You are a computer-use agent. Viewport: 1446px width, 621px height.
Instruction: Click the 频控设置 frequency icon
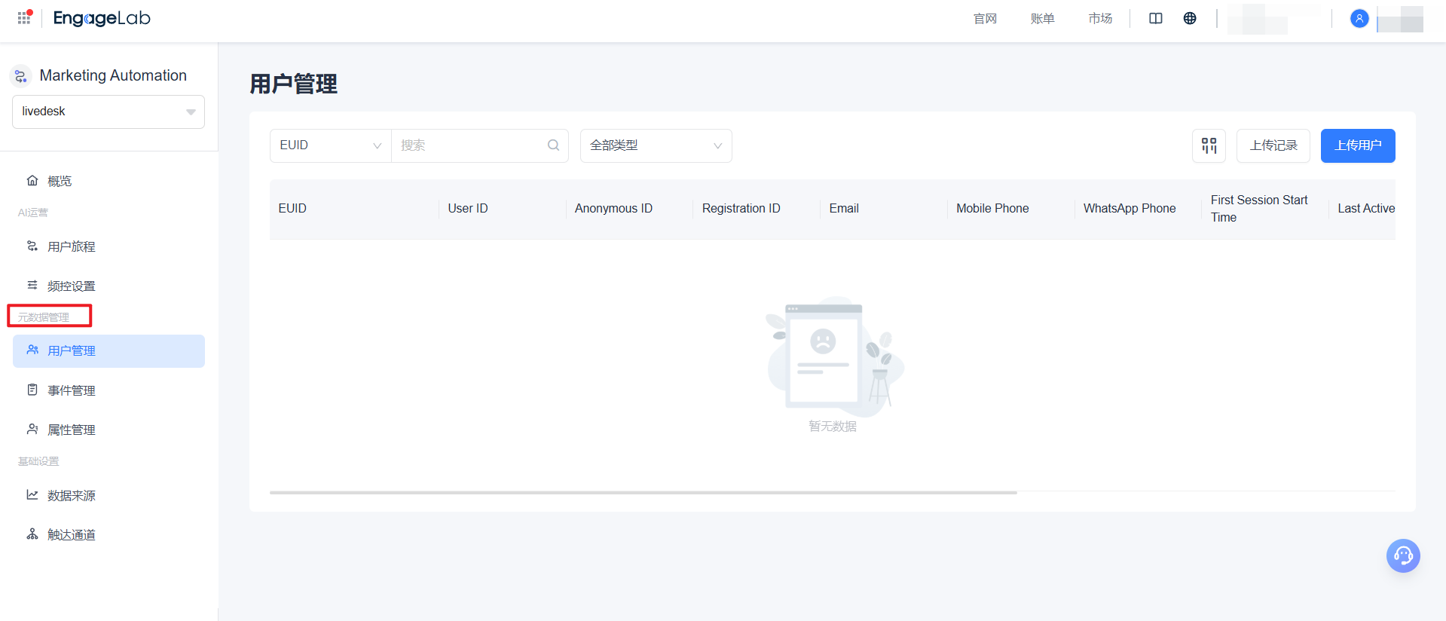click(32, 285)
